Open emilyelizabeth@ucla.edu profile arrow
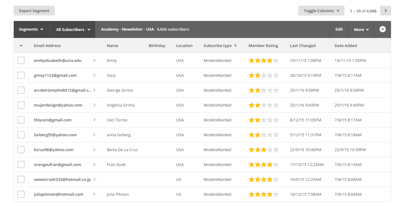Viewport: 412px width, 203px height. (94, 60)
